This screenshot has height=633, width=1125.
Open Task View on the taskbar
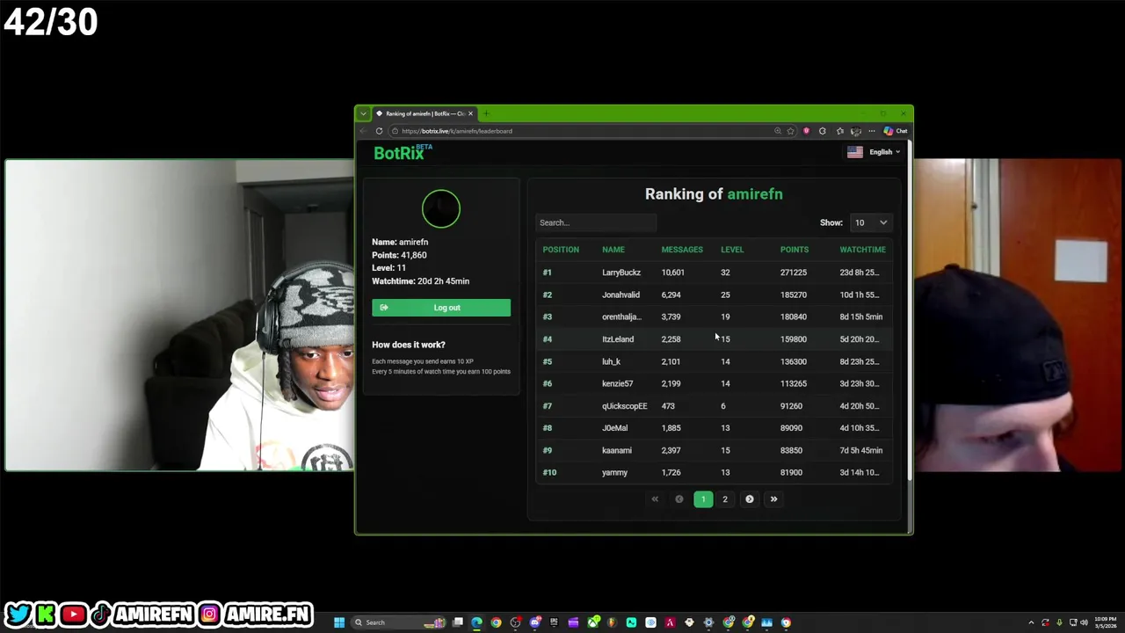pyautogui.click(x=458, y=622)
